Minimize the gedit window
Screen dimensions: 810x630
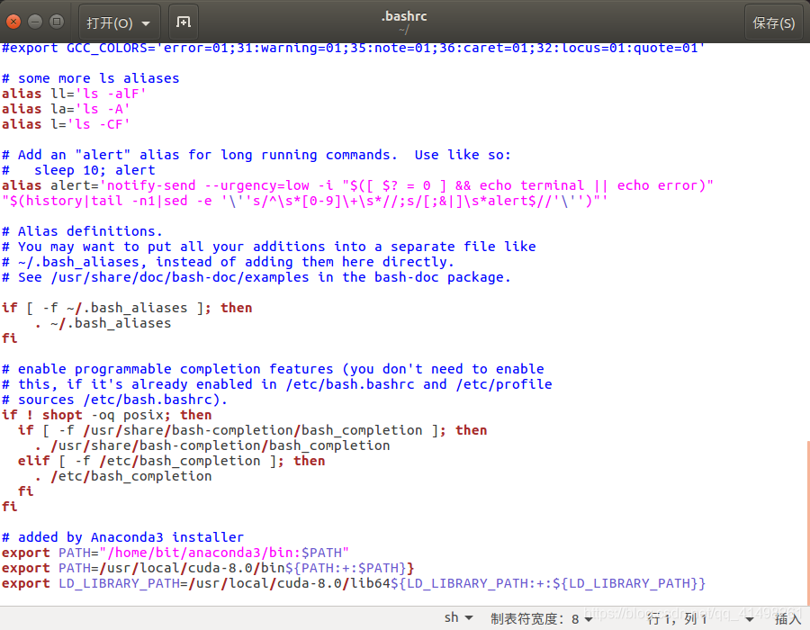click(x=35, y=22)
